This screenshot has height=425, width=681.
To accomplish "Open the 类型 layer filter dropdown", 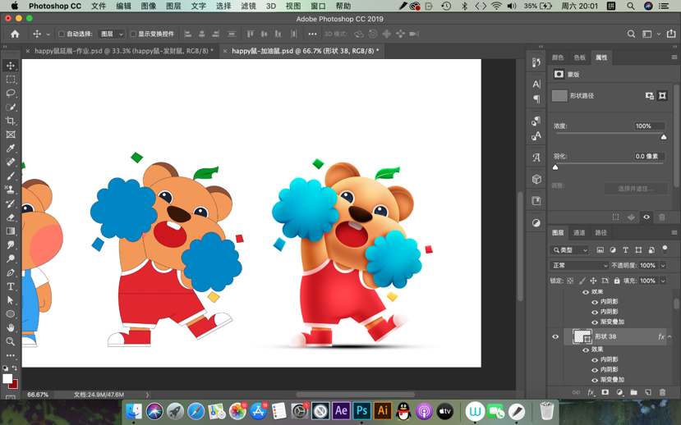I will pyautogui.click(x=570, y=249).
